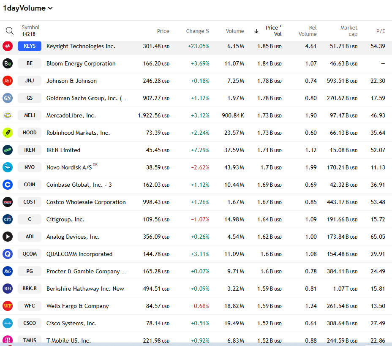This screenshot has height=346, width=392.
Task: Open Costco Wholesale Corporation name
Action: click(x=86, y=202)
